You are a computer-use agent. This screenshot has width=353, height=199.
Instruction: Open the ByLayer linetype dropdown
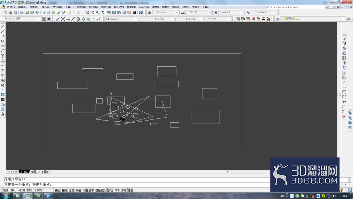pyautogui.click(x=157, y=19)
